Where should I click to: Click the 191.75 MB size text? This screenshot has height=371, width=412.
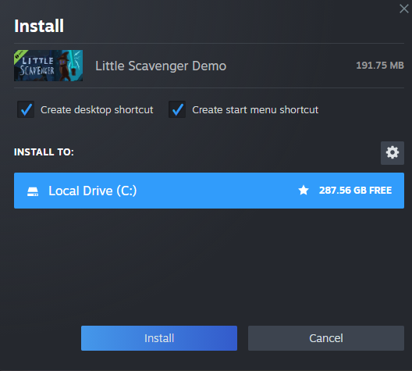(x=380, y=65)
